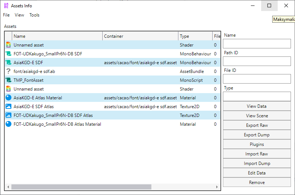The width and height of the screenshot is (295, 195).
Task: Select the AsiaKGD-E SDF asset name
Action: (28, 63)
